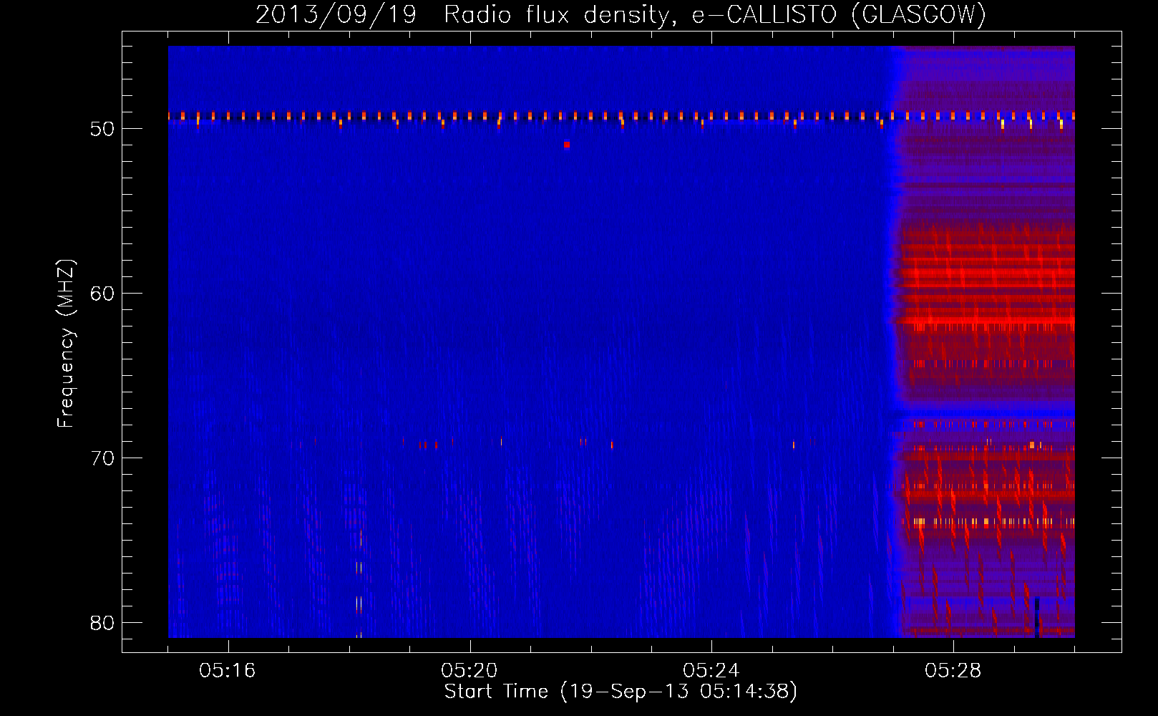
Task: Click the 05:20 time tick label
Action: click(469, 671)
